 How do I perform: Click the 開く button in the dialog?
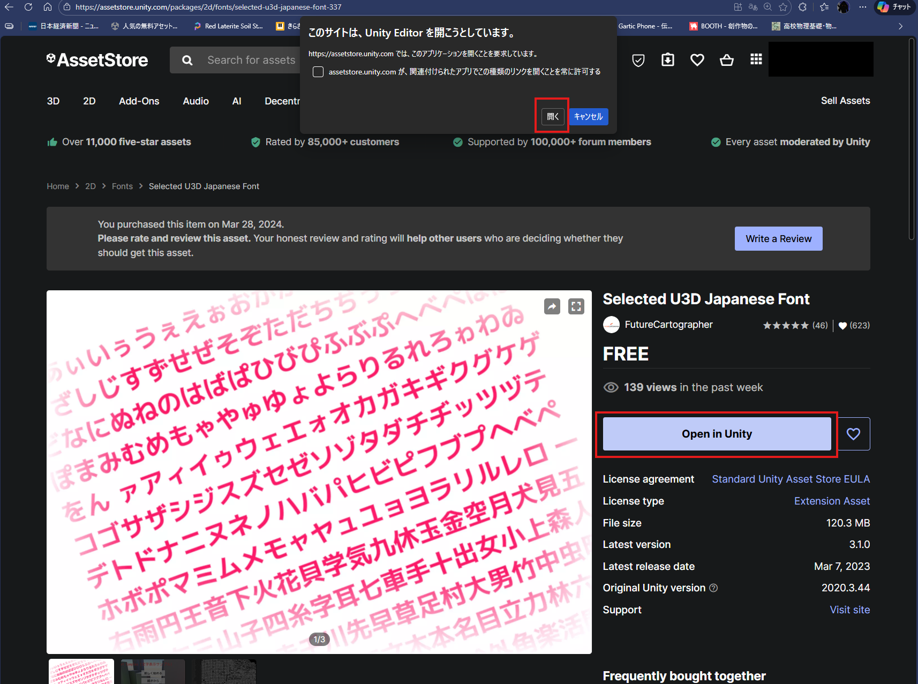coord(553,116)
